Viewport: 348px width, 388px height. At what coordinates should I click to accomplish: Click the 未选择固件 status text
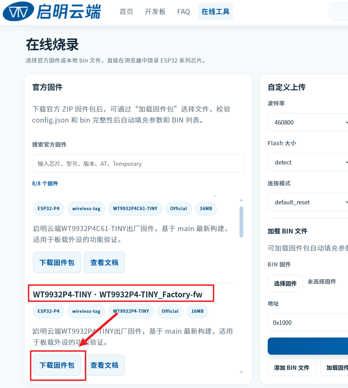point(322,282)
